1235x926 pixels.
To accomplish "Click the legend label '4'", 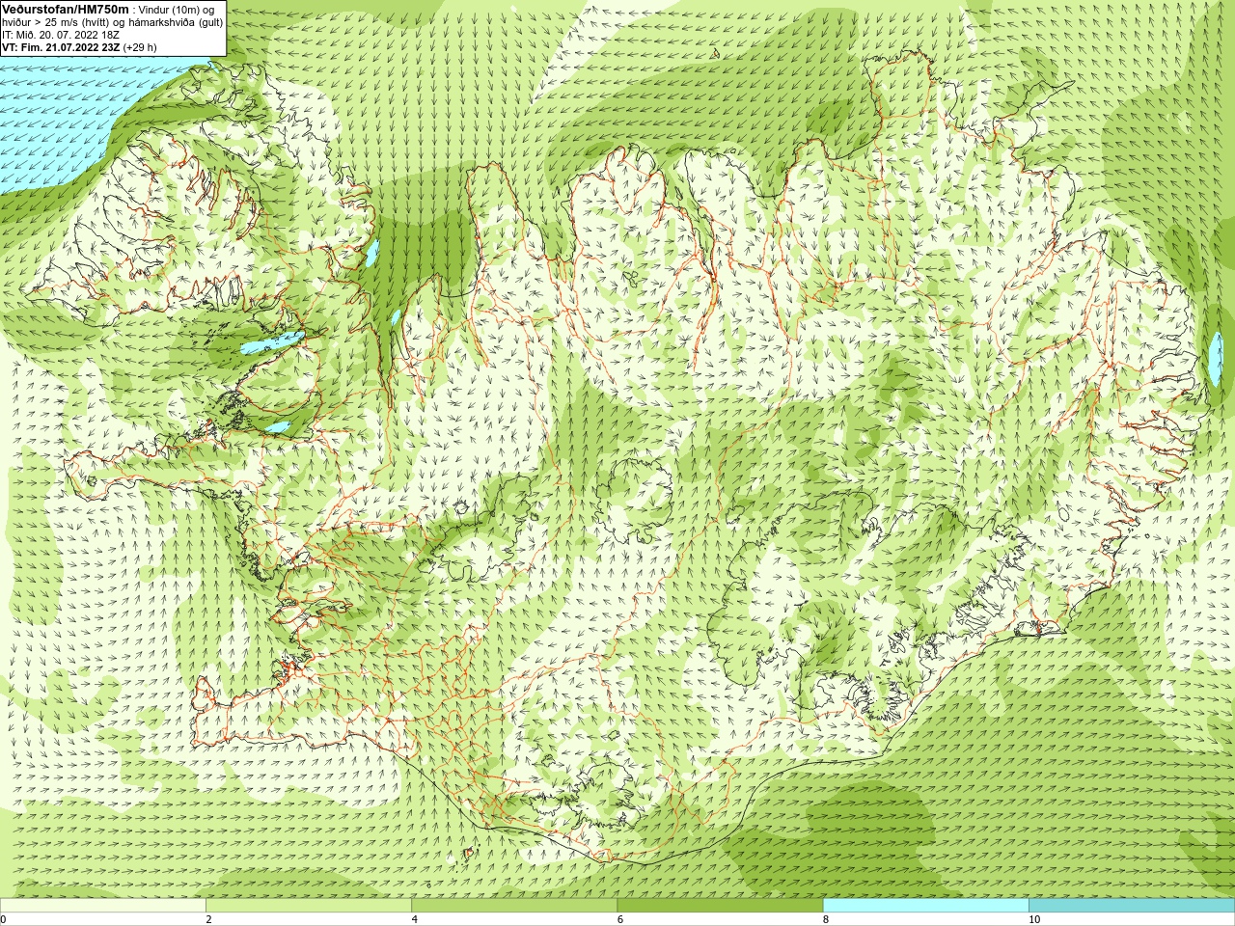I will pos(415,919).
